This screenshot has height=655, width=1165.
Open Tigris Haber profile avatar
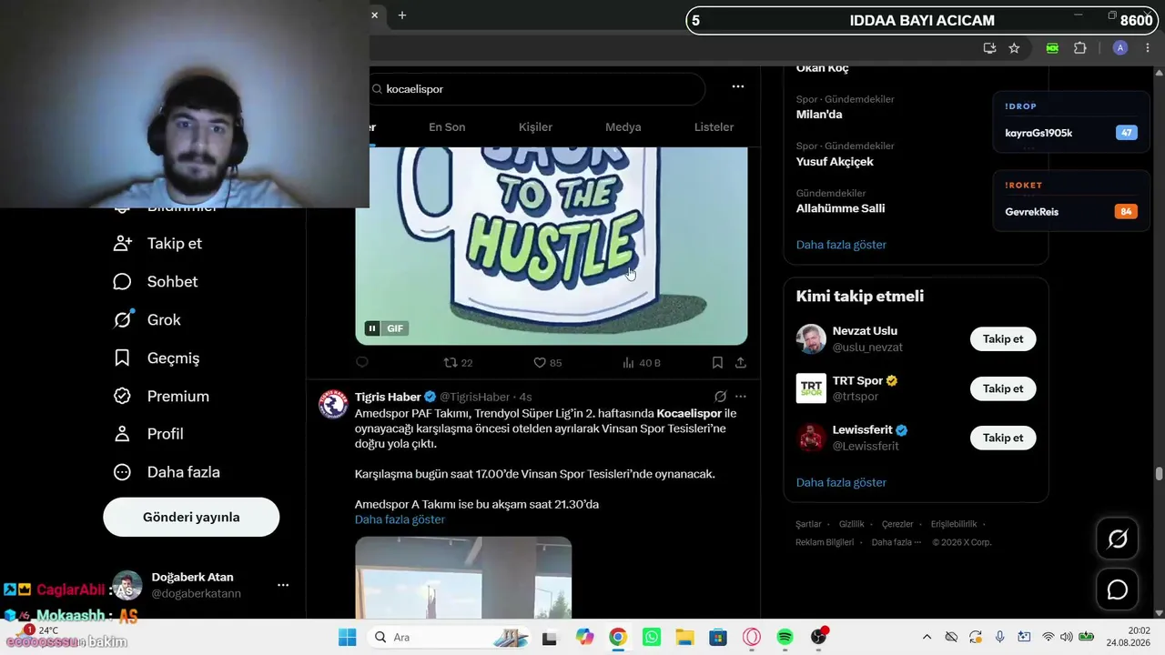tap(333, 405)
